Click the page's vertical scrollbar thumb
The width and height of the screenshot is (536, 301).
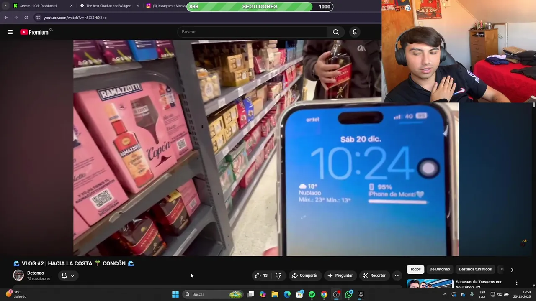(x=533, y=105)
